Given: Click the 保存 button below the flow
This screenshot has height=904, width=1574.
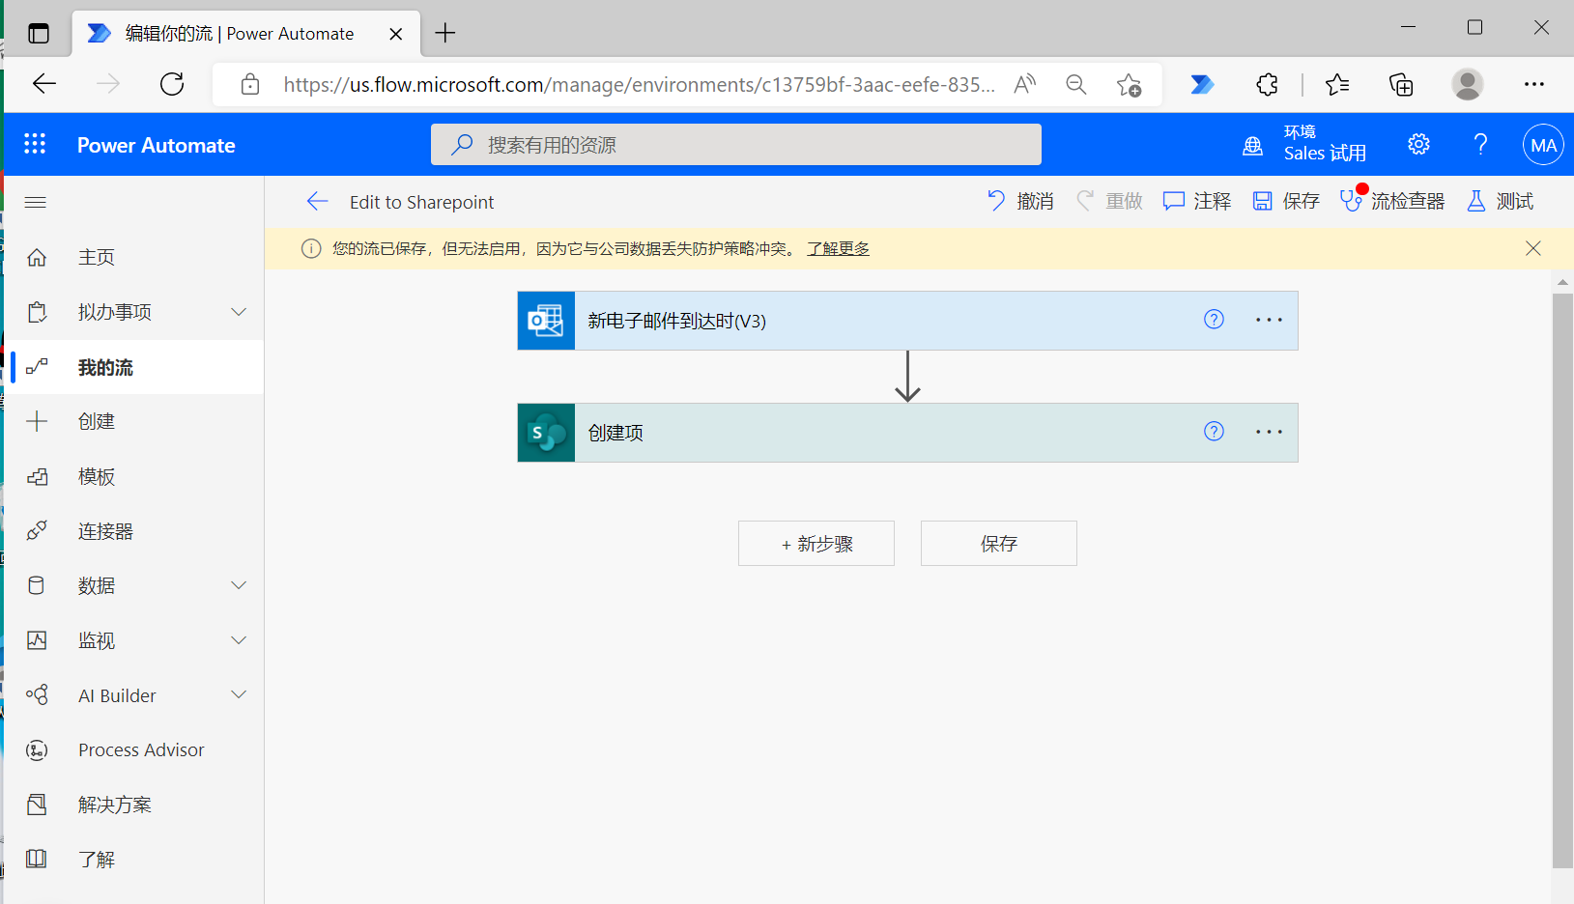Looking at the screenshot, I should [999, 544].
